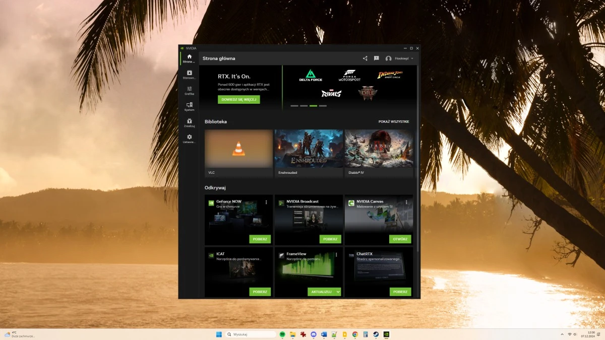Open the three-dot menu on GeForce NOW card
The image size is (605, 340).
pos(266,202)
